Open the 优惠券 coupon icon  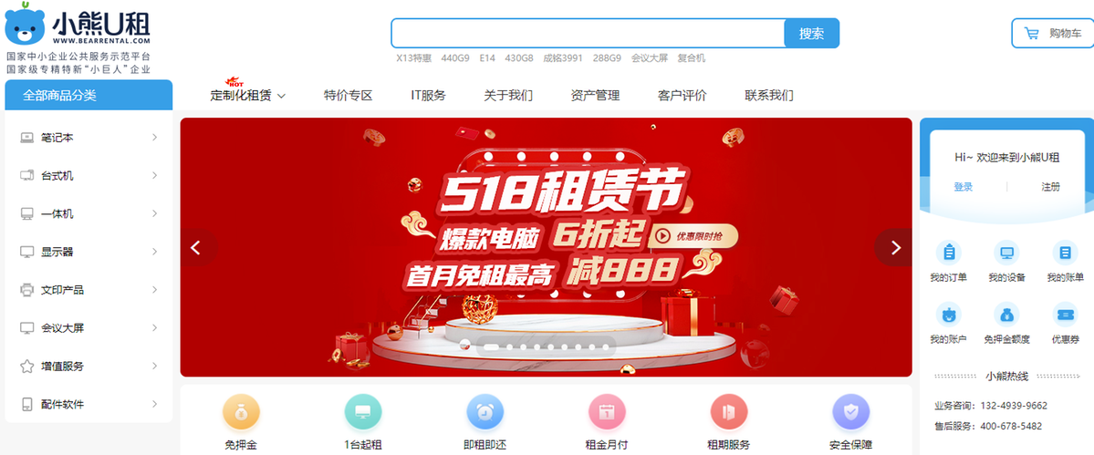[1065, 315]
